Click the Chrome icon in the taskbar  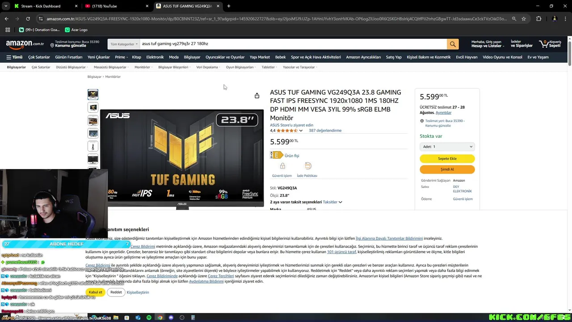pyautogui.click(x=160, y=318)
